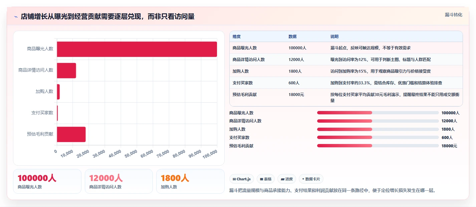
Task: Click table cell 1800人
Action: pos(295,71)
